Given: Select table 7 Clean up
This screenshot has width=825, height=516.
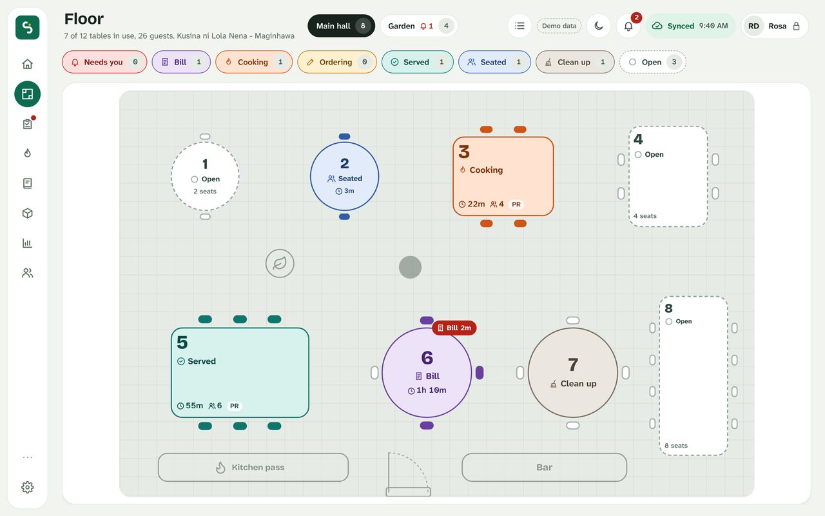Looking at the screenshot, I should tap(573, 373).
